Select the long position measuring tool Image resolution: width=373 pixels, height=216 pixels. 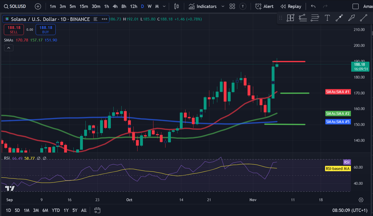[290, 18]
